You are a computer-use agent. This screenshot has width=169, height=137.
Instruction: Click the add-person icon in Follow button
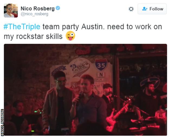click(145, 9)
